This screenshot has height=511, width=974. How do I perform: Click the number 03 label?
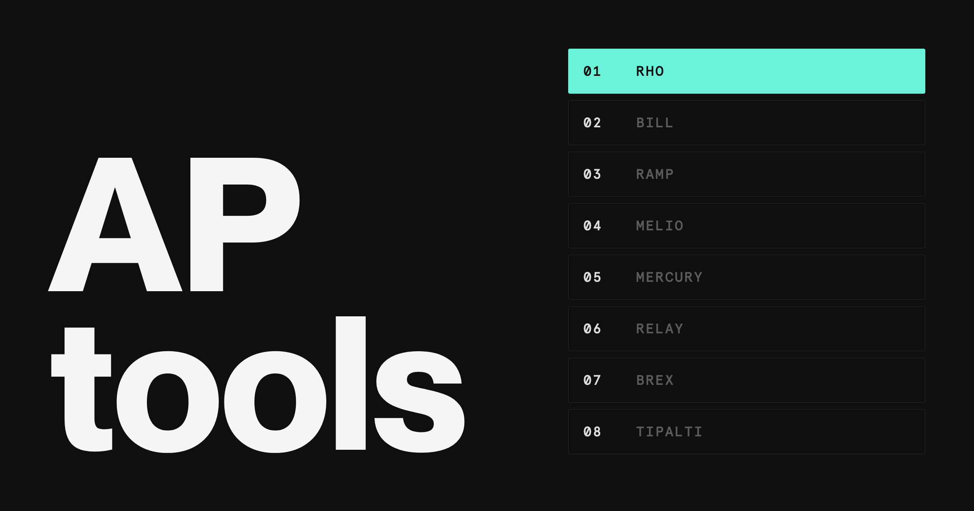(x=592, y=174)
